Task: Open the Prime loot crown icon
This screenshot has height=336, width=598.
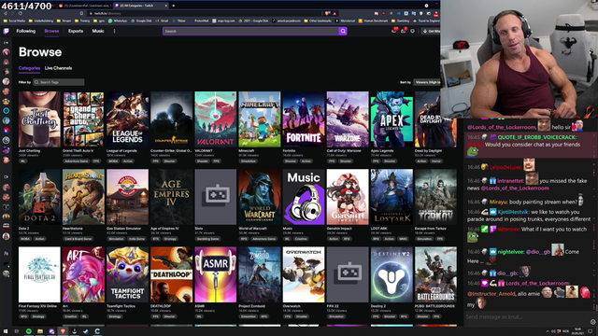Action: pyautogui.click(x=394, y=31)
